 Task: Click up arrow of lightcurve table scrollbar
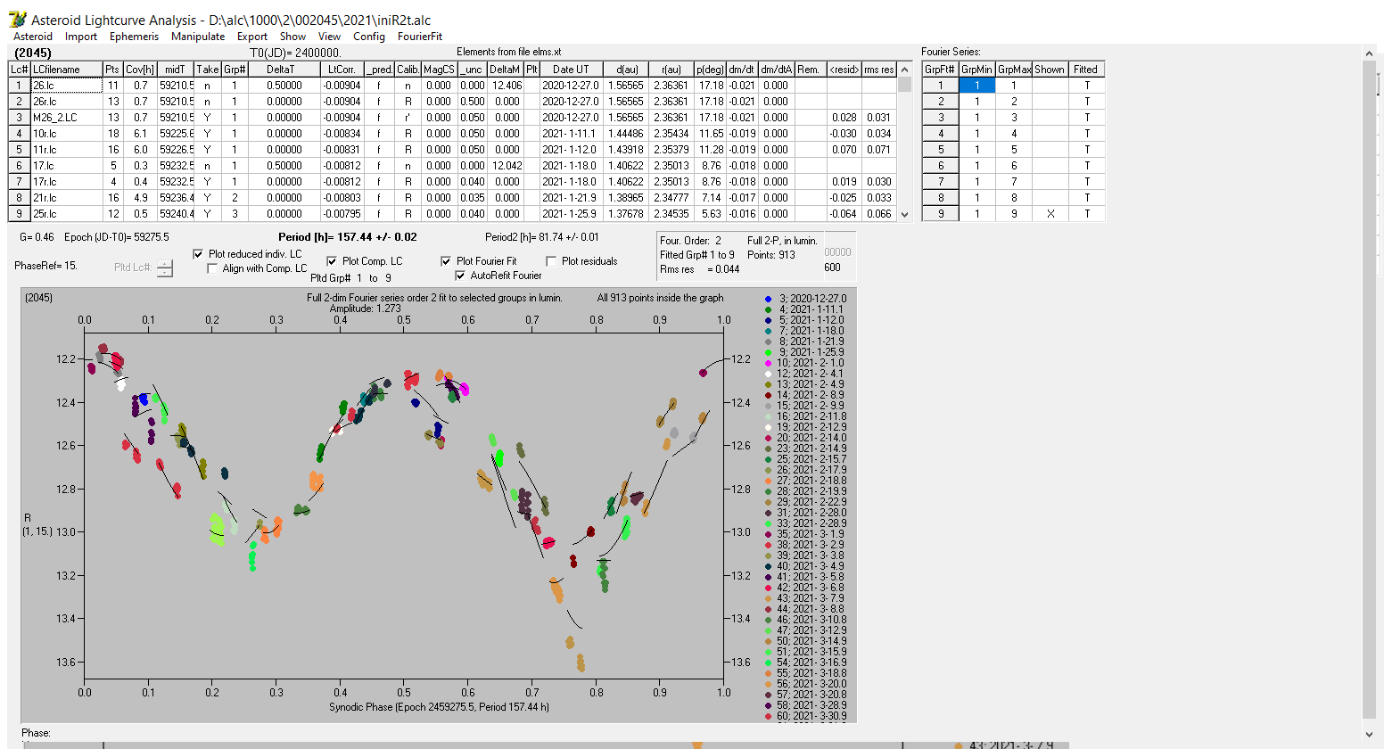905,70
